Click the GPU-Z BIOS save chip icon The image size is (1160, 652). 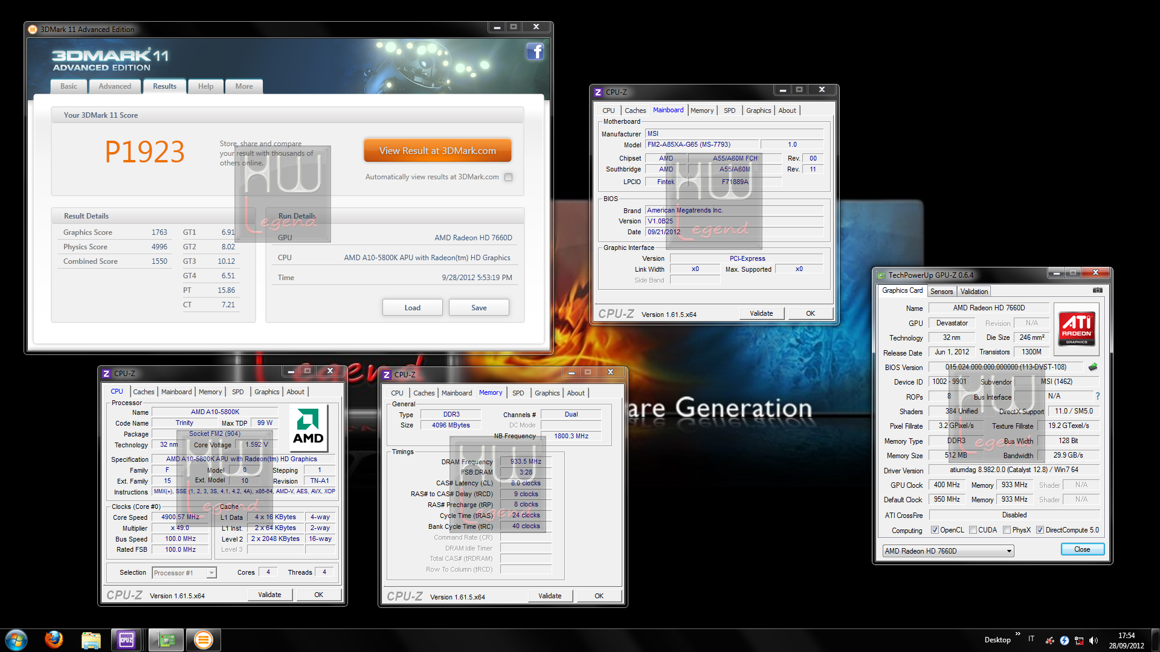1093,367
